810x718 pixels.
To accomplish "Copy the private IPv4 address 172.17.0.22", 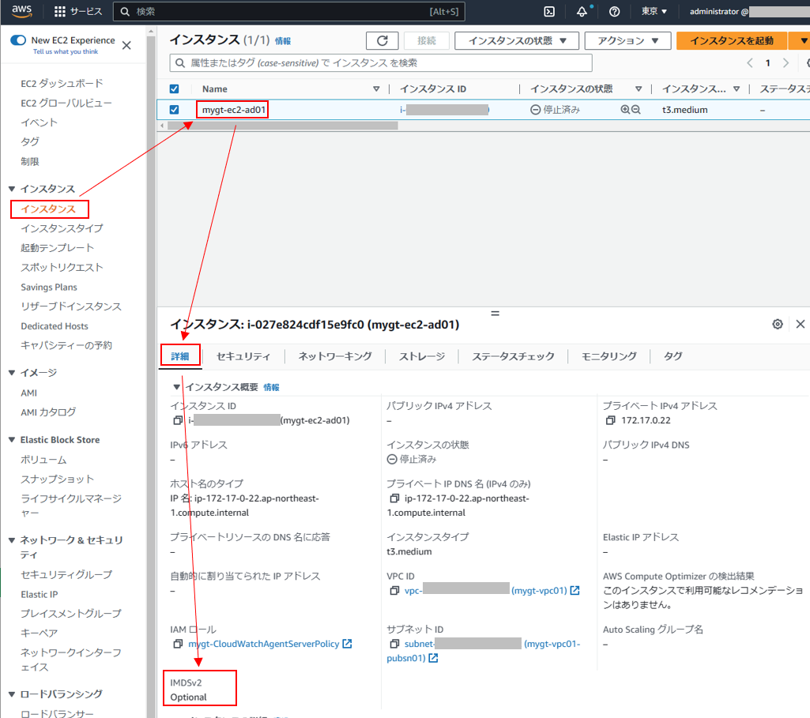I will point(611,420).
